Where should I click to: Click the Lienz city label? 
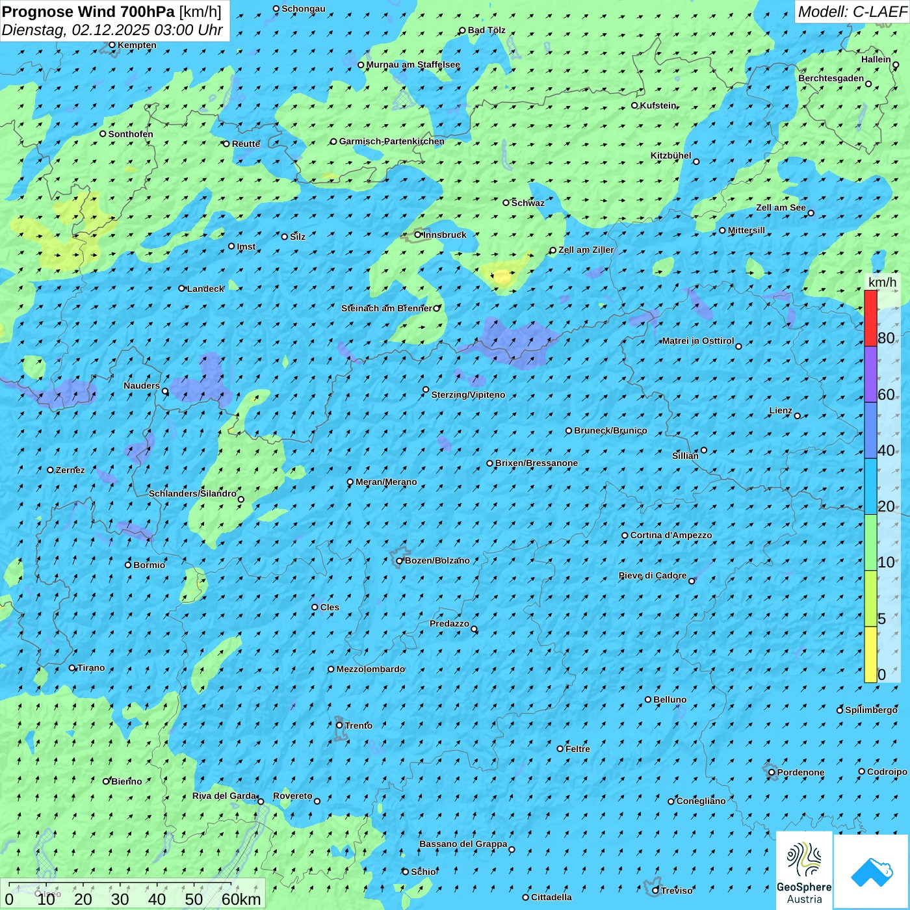[781, 410]
